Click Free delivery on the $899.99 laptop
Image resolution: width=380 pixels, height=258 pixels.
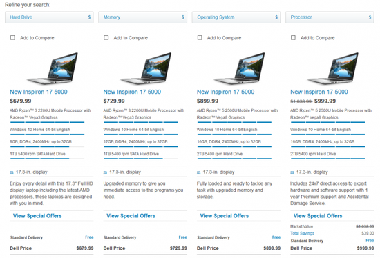point(276,237)
